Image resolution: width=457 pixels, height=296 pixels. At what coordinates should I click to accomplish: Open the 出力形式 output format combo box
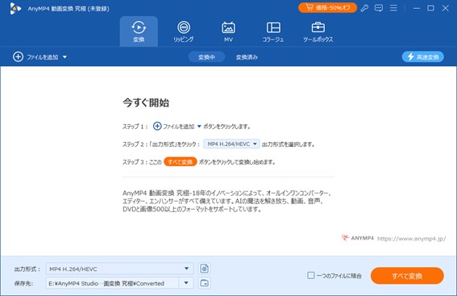tap(119, 269)
